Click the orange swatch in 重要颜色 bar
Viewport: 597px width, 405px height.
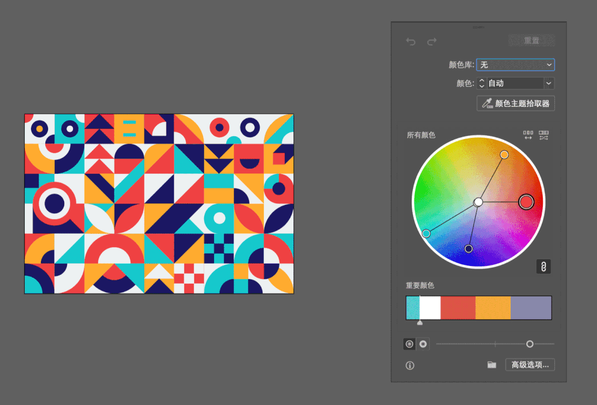tap(493, 307)
